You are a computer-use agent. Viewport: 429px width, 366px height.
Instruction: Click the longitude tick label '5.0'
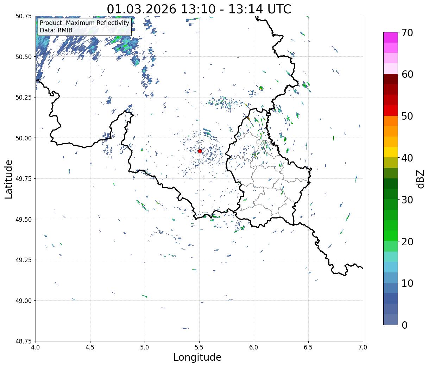tap(145, 347)
